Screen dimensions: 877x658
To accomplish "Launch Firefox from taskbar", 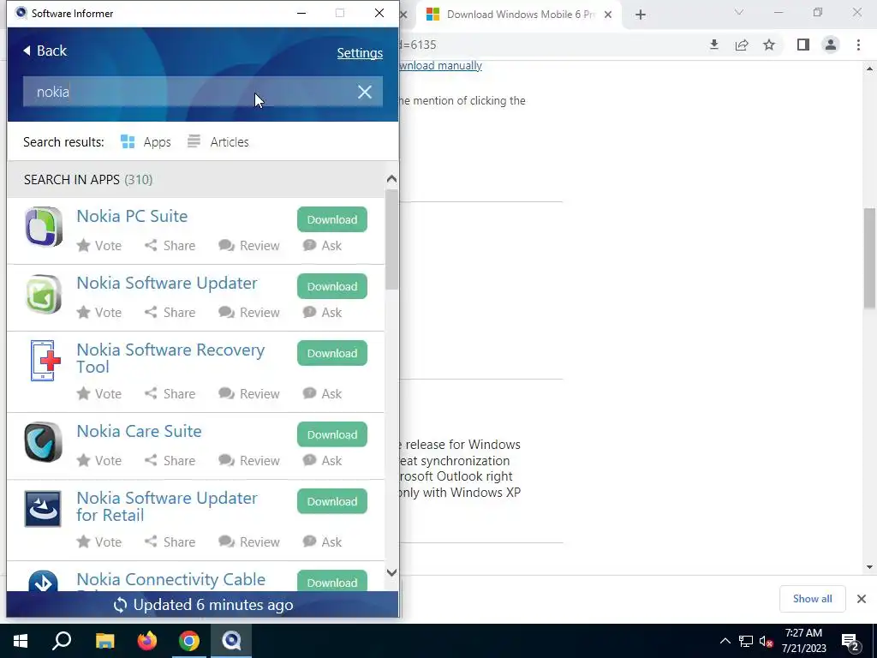I will [147, 641].
